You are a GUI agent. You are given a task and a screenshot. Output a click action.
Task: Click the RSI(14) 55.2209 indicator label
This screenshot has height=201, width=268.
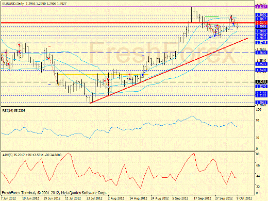click(14, 111)
